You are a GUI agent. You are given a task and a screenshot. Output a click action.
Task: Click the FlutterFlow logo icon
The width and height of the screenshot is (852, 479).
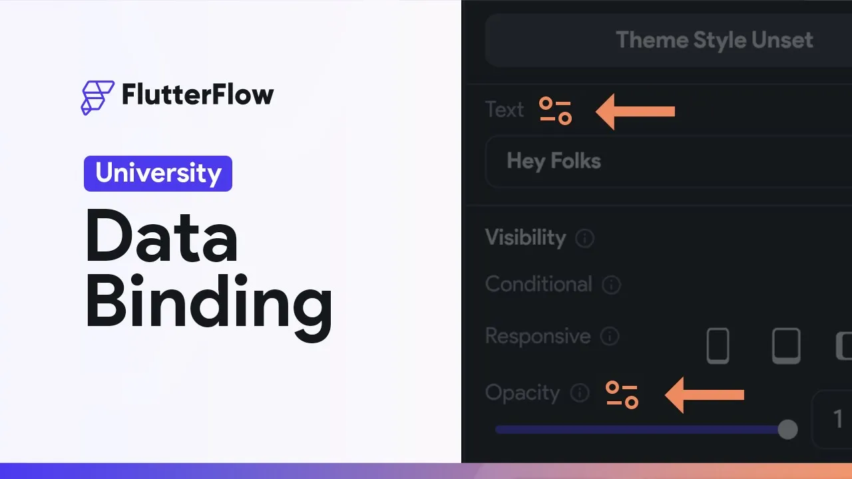97,97
